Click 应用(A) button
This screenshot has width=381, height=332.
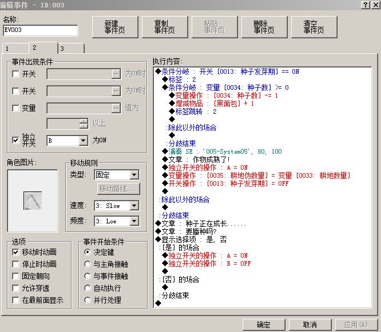(356, 325)
